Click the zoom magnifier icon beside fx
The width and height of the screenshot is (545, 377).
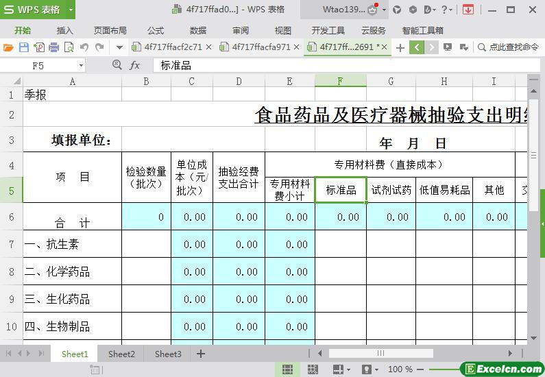pos(117,64)
